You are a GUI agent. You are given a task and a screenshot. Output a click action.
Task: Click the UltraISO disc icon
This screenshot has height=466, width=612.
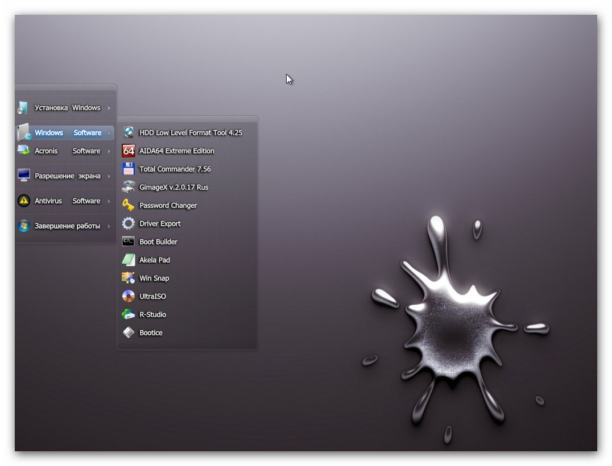point(129,296)
